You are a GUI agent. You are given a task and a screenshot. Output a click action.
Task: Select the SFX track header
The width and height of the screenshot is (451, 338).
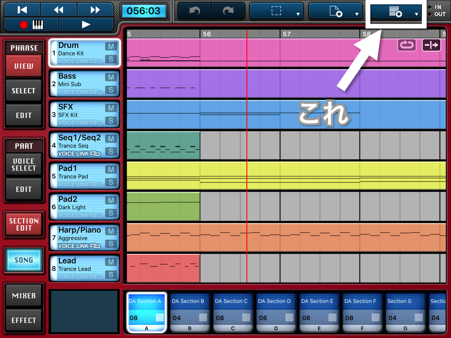(x=85, y=114)
